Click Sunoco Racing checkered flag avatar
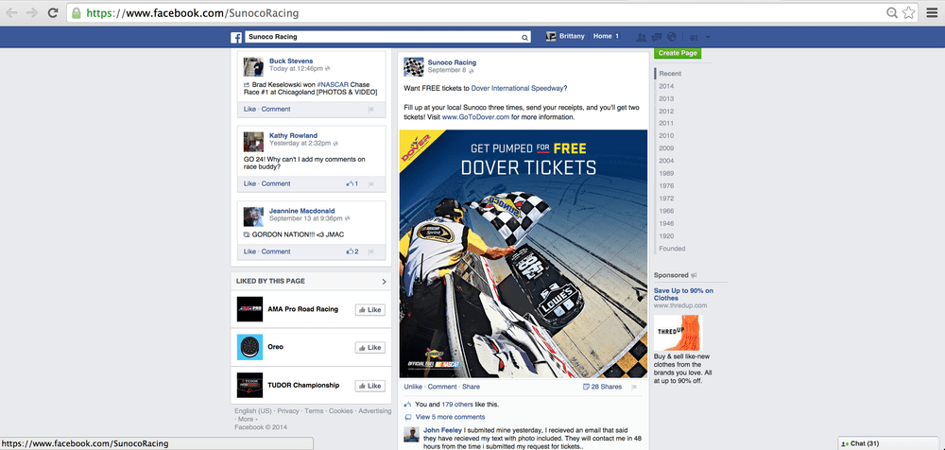 pos(414,67)
